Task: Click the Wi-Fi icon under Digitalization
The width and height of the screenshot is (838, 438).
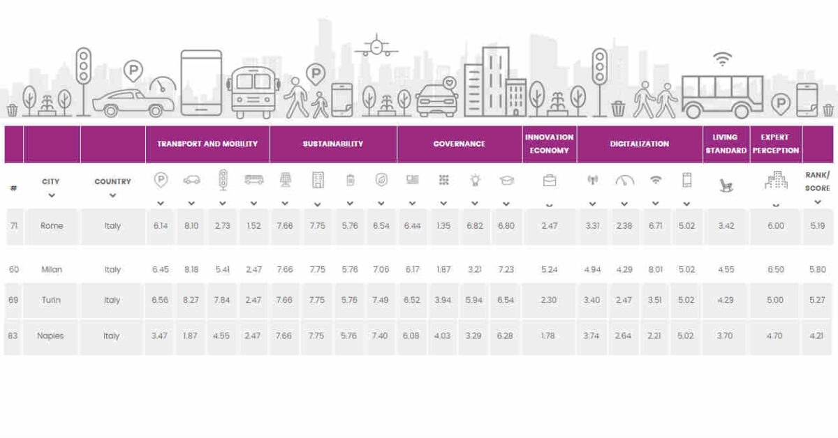Action: pos(655,180)
